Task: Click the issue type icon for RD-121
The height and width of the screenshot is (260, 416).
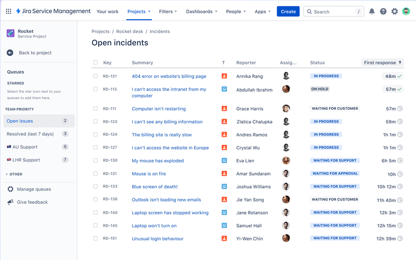Action: tap(224, 76)
